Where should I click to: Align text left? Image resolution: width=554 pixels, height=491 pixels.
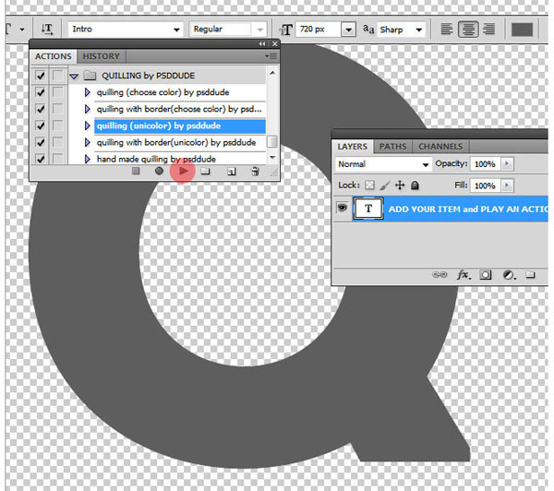(447, 30)
